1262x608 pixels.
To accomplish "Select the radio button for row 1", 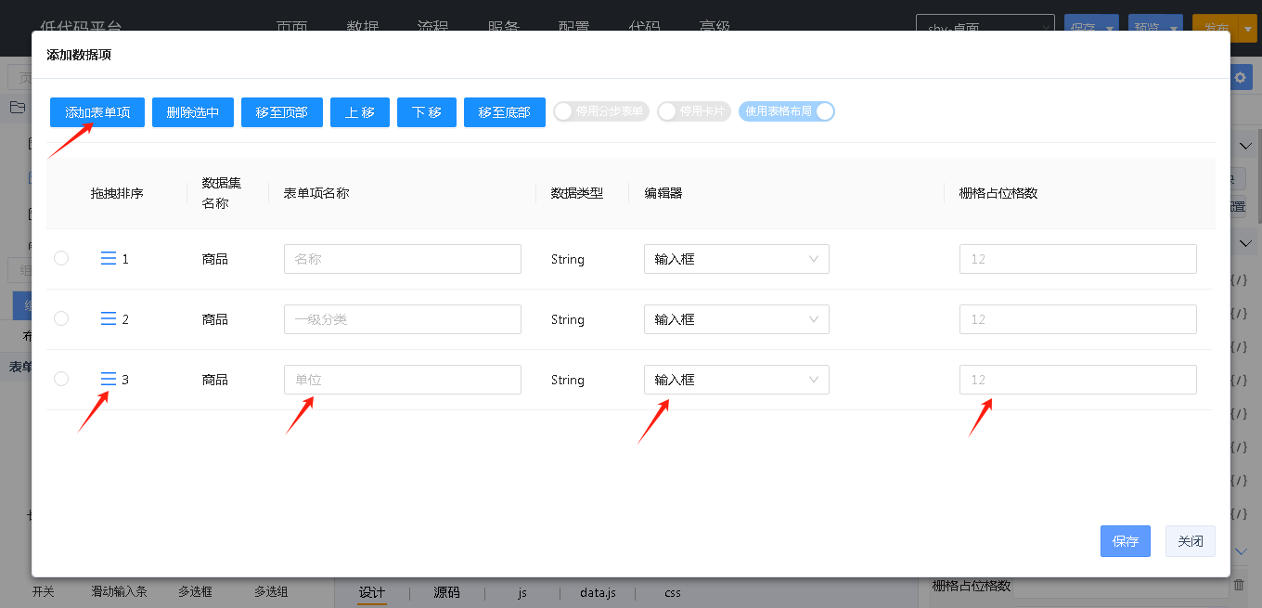I will (61, 258).
